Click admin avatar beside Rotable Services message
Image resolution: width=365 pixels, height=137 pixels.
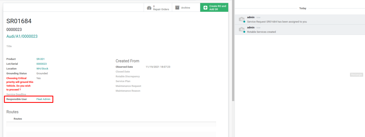pyautogui.click(x=242, y=30)
